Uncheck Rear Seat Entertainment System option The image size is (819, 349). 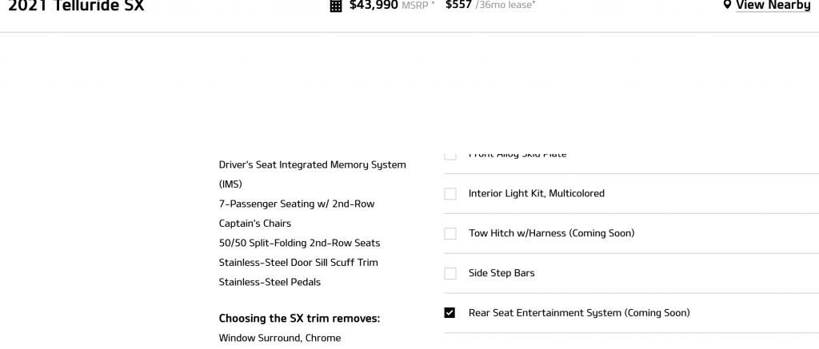point(450,313)
